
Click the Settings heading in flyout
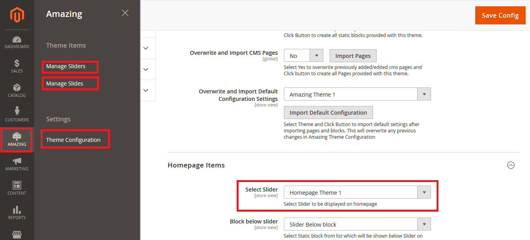click(58, 119)
